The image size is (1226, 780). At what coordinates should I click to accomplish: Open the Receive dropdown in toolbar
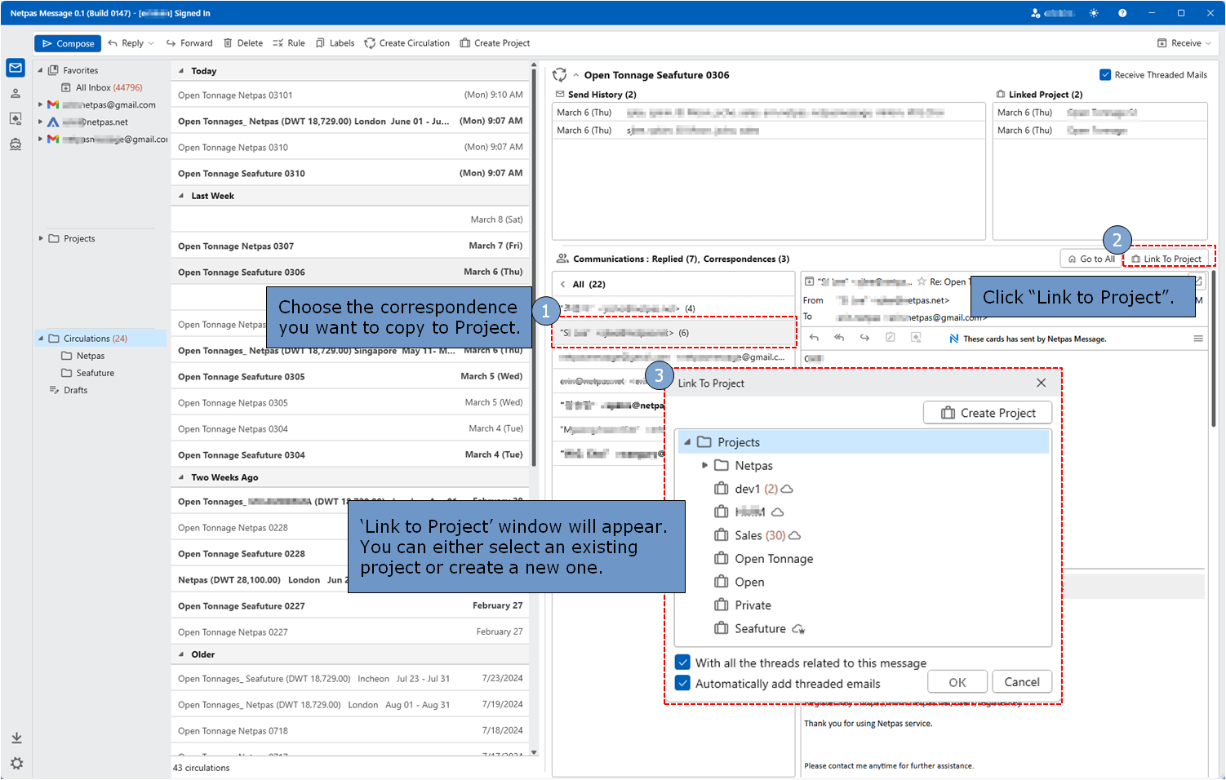click(1184, 43)
